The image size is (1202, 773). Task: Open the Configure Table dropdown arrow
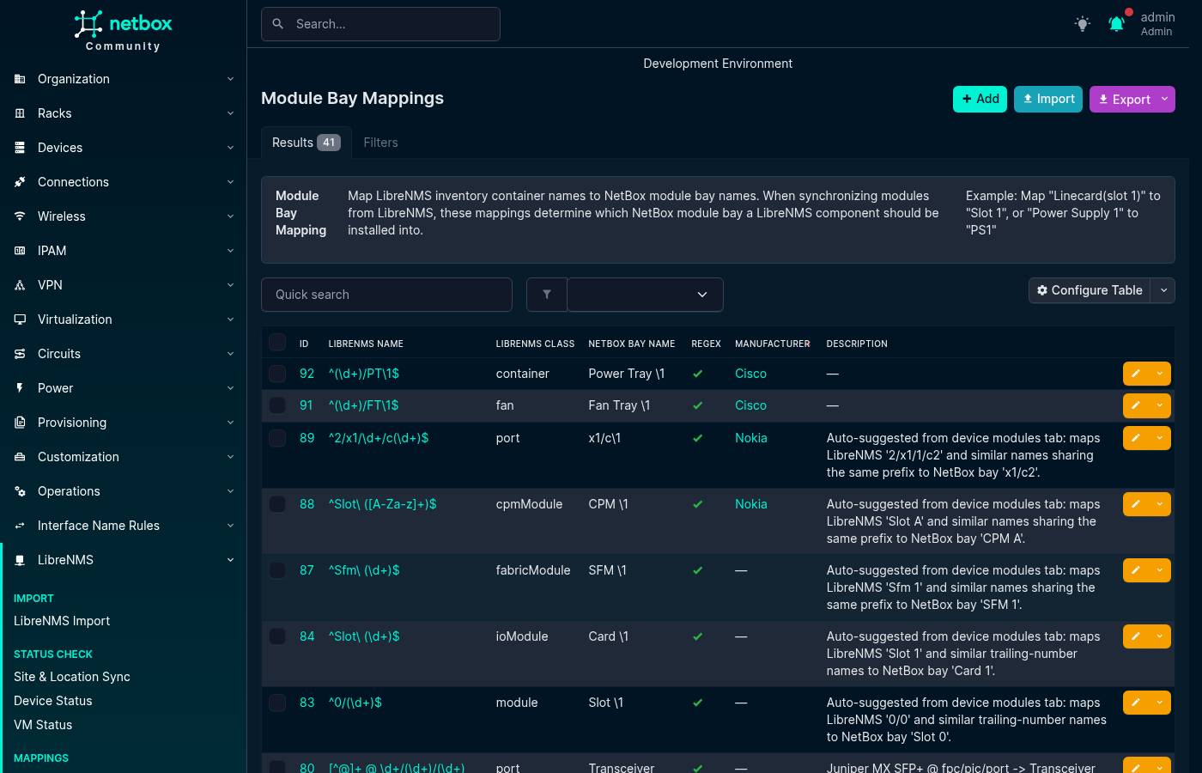[1163, 290]
